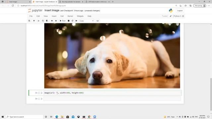Show hidden system tray icons chevron

[x=177, y=117]
